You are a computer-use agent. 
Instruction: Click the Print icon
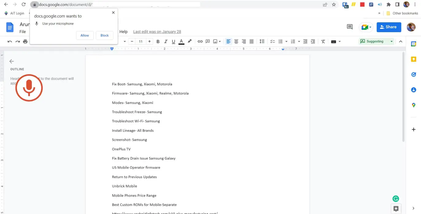(x=25, y=42)
